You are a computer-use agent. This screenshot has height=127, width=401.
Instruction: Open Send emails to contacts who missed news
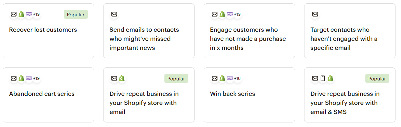(x=149, y=31)
